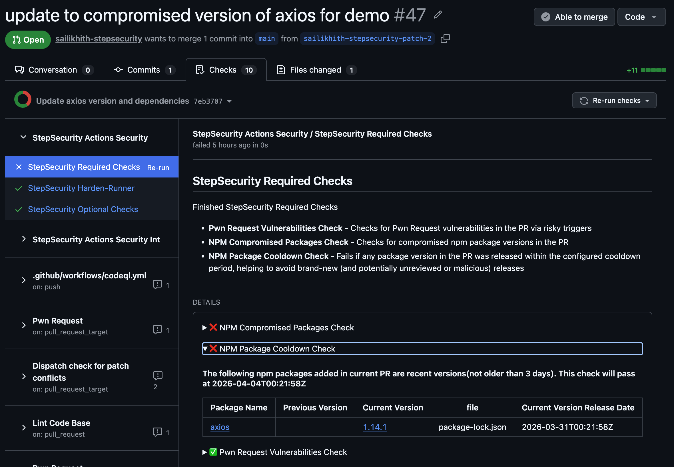674x467 pixels.
Task: Click Re-run on StepSecurity Required Checks
Action: pos(158,168)
